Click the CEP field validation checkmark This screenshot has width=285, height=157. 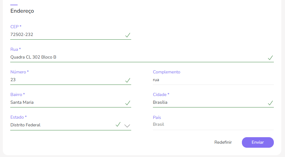coord(127,35)
